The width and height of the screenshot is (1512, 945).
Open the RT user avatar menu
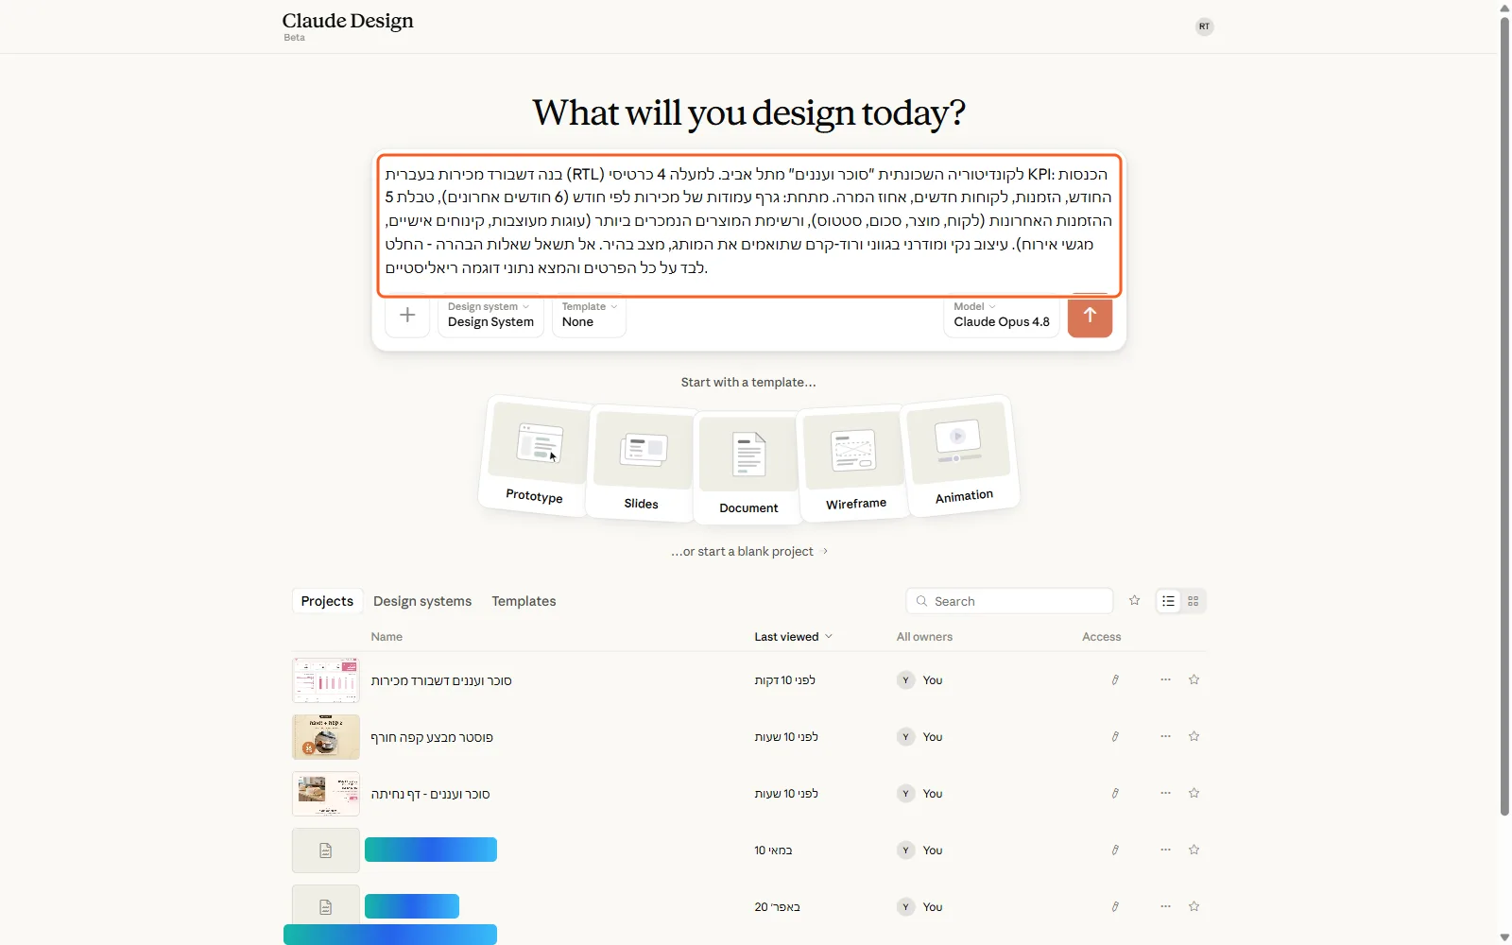(x=1204, y=26)
